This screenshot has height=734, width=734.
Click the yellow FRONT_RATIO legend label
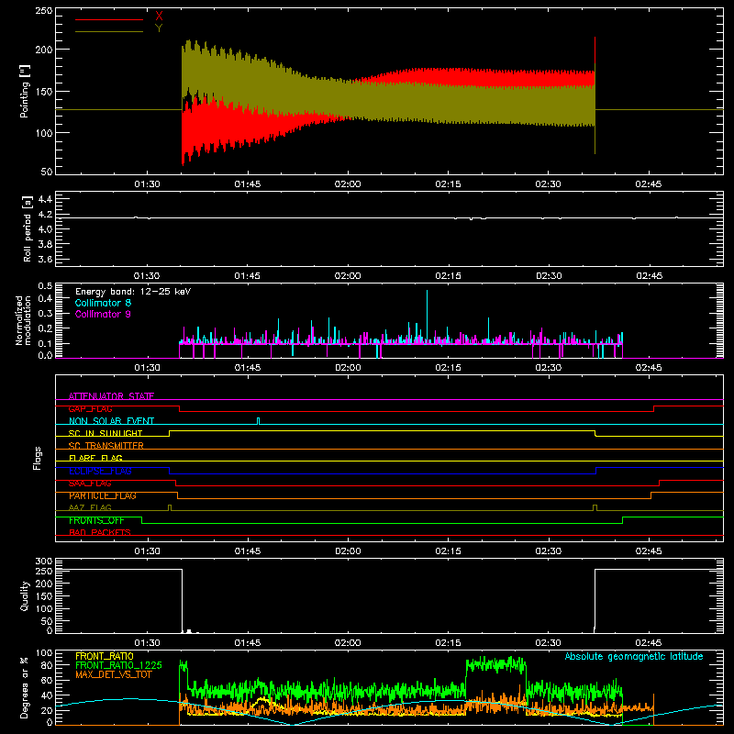(105, 656)
